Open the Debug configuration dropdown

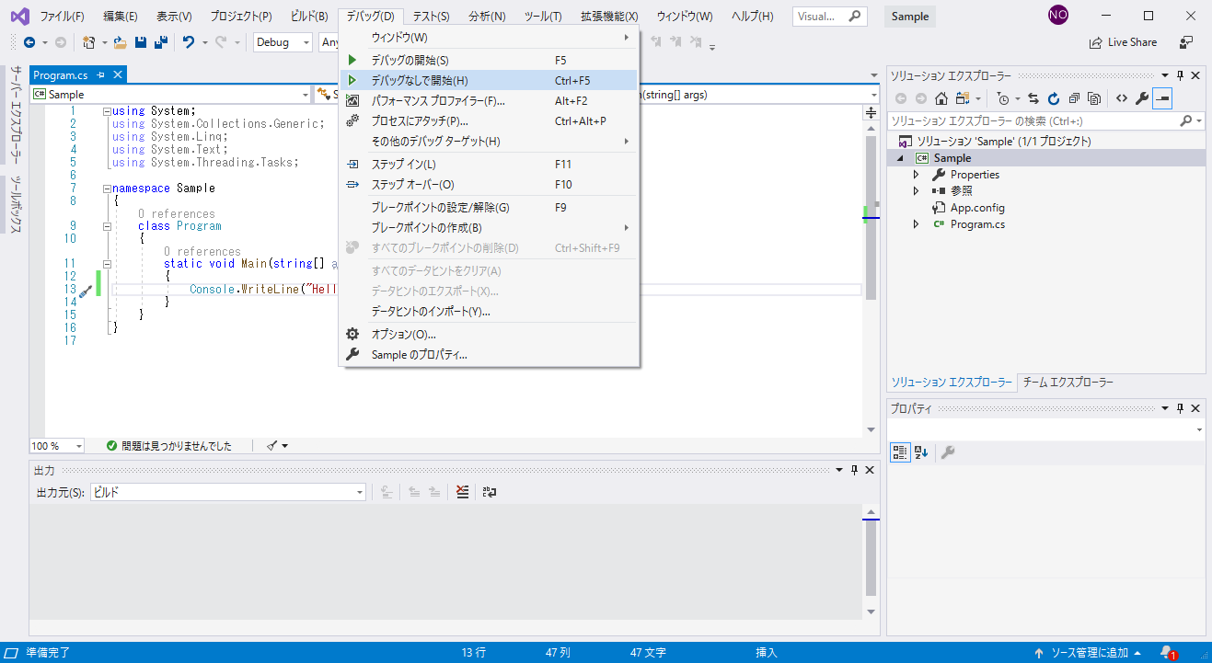pos(282,42)
